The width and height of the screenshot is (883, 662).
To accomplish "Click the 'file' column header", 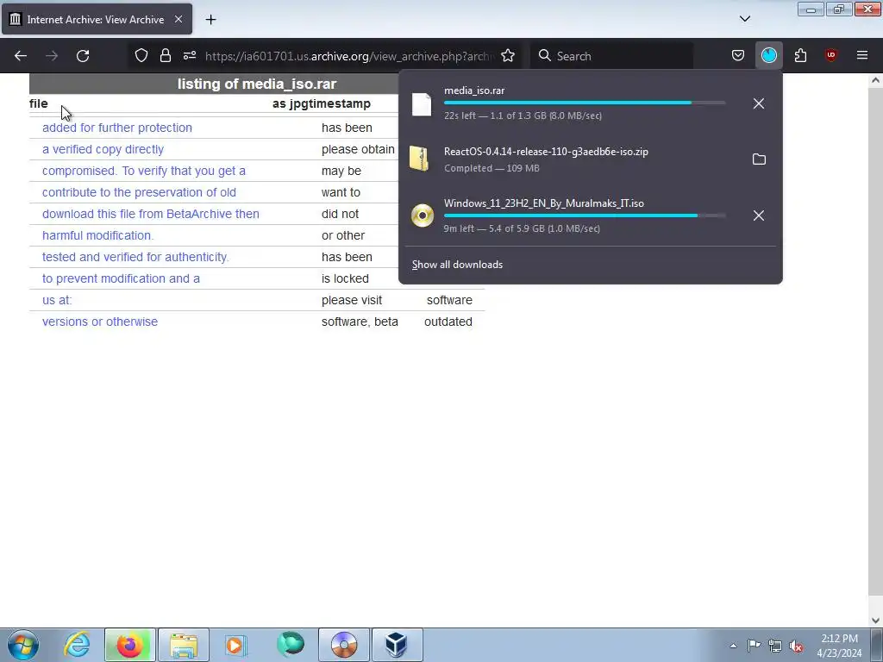I will point(39,103).
